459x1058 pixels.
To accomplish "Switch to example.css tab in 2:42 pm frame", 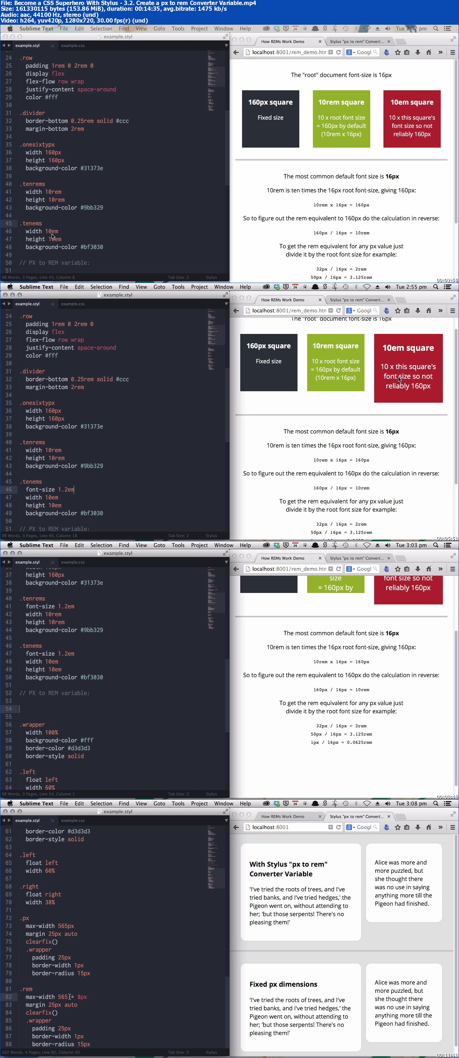I will [x=73, y=45].
